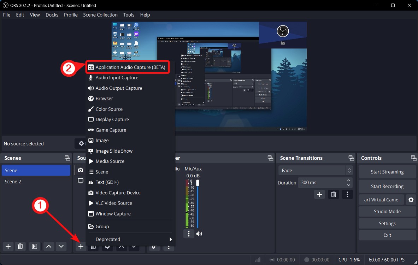
Task: Start Streaming
Action: 387,172
